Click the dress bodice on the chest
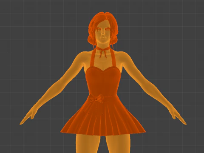This screenshot has width=204, height=153. click(x=103, y=82)
